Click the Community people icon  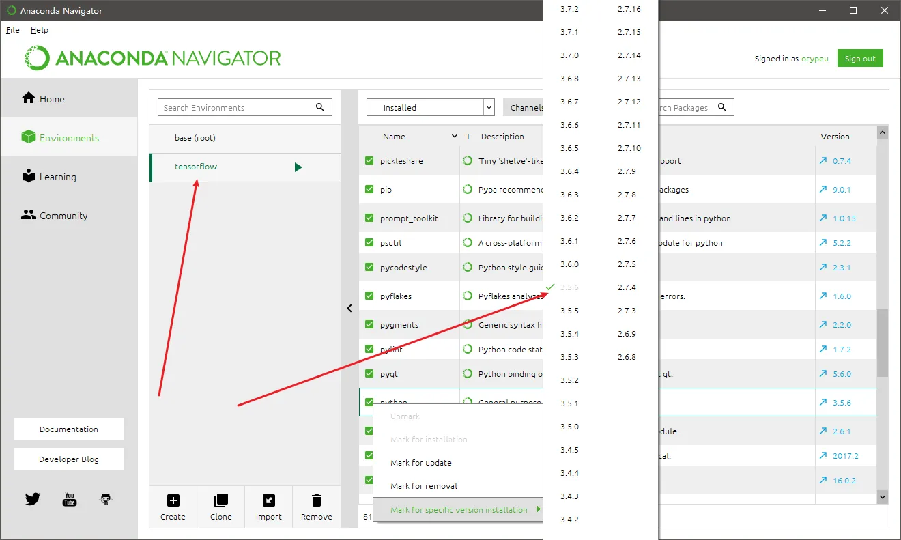pyautogui.click(x=28, y=215)
